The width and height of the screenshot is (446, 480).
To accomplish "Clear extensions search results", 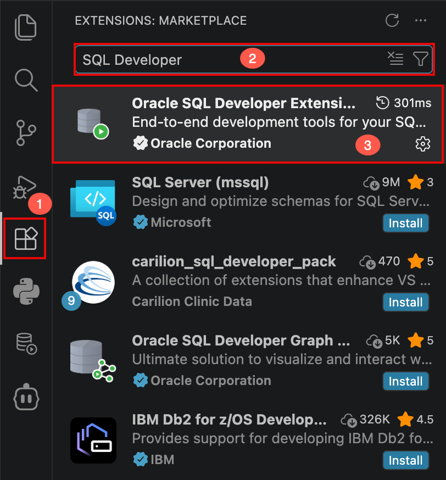I will point(395,58).
